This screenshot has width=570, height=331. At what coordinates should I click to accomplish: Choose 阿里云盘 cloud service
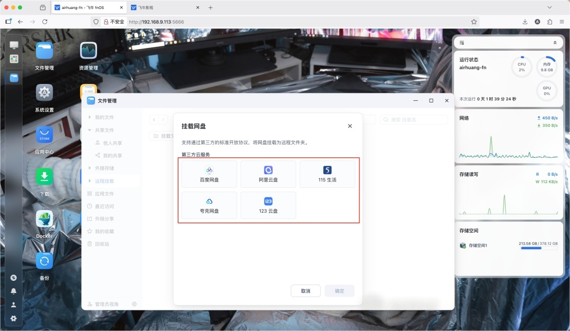point(268,174)
